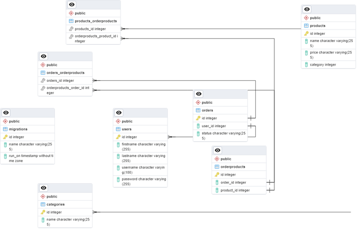The height and width of the screenshot is (245, 359).
Task: Click column icon beside product_id integer
Action: (217, 190)
